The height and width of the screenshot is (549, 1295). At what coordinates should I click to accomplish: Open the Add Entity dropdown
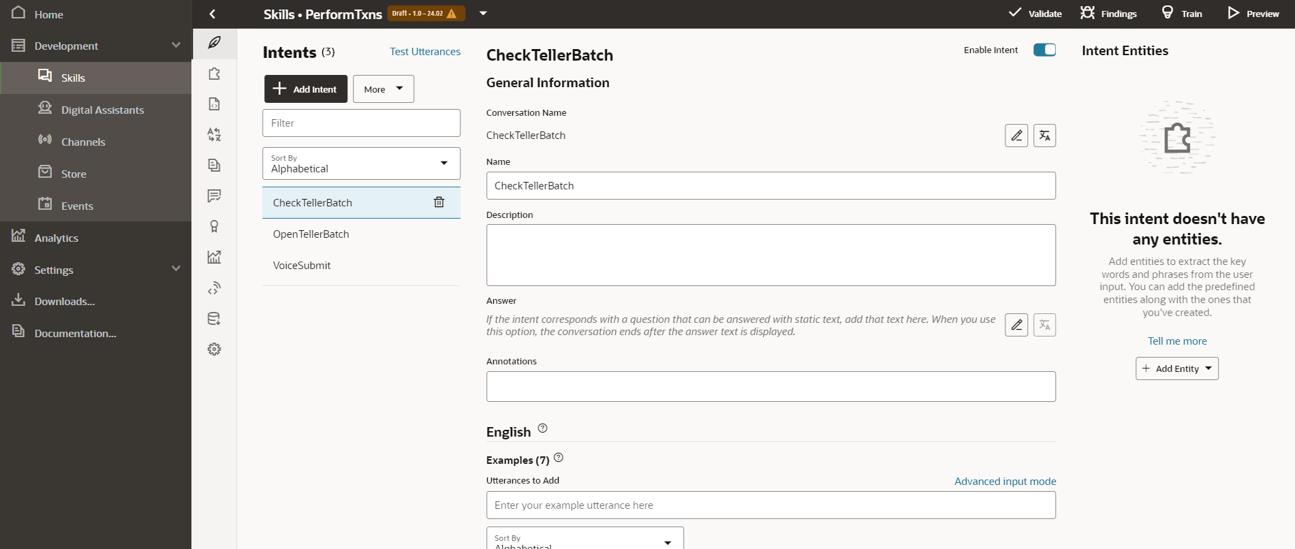tap(1176, 368)
